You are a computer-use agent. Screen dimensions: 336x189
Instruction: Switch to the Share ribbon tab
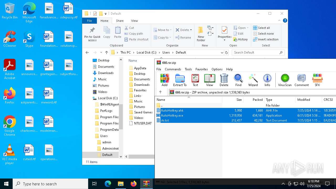(x=120, y=21)
